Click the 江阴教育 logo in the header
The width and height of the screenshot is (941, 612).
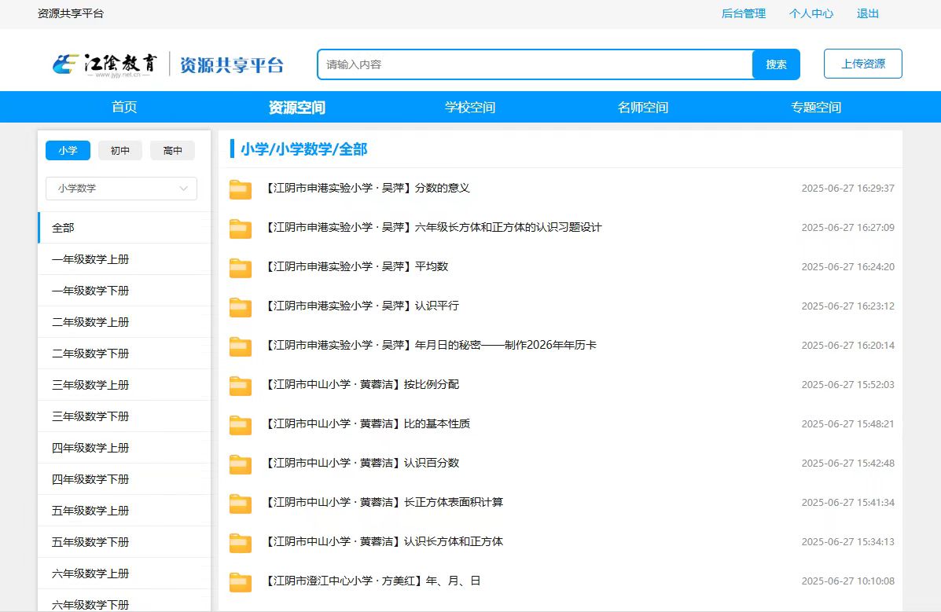105,64
